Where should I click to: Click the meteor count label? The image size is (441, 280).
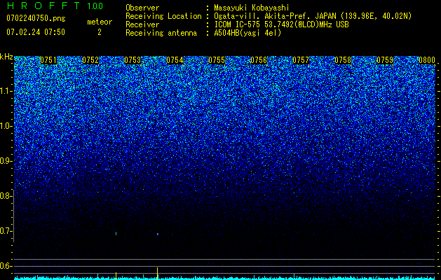click(100, 22)
